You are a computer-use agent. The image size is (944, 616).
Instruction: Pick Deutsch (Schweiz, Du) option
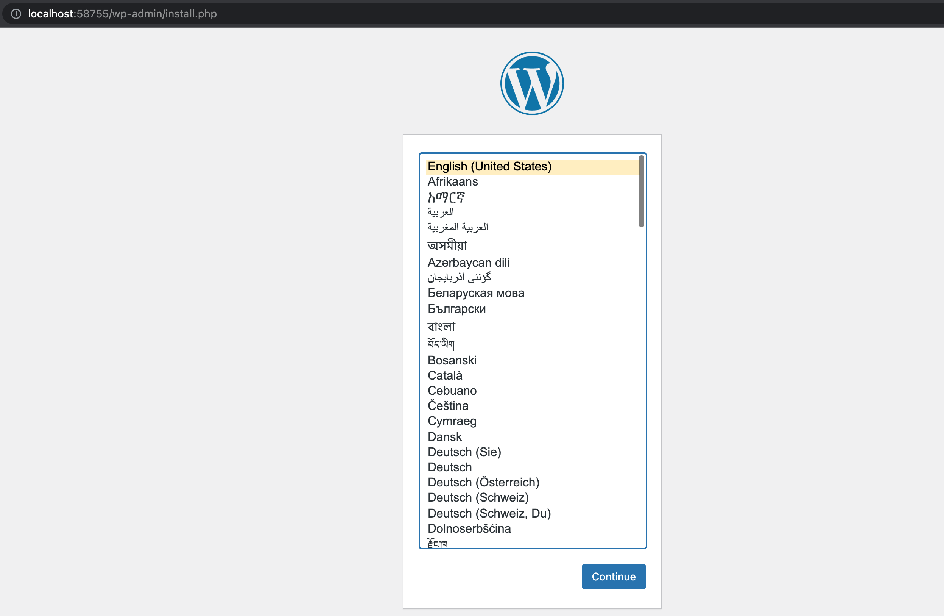(x=489, y=514)
